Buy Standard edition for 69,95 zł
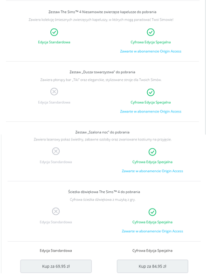The width and height of the screenshot is (206, 280). click(56, 266)
